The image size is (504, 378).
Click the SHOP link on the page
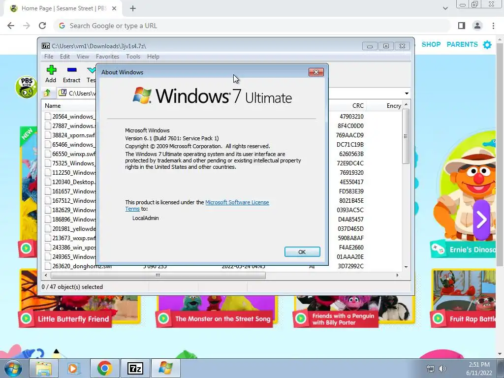(431, 44)
